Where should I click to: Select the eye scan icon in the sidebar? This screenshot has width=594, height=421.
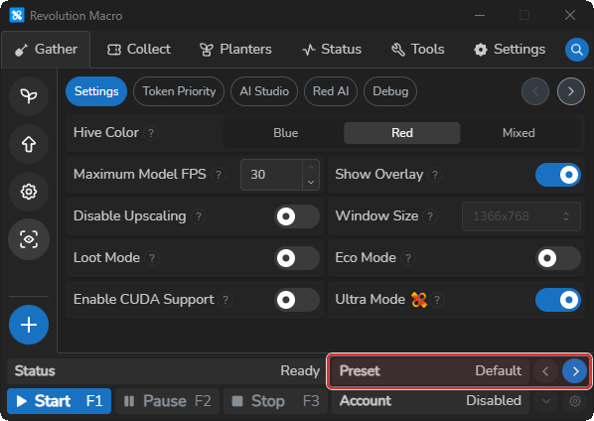pos(29,239)
